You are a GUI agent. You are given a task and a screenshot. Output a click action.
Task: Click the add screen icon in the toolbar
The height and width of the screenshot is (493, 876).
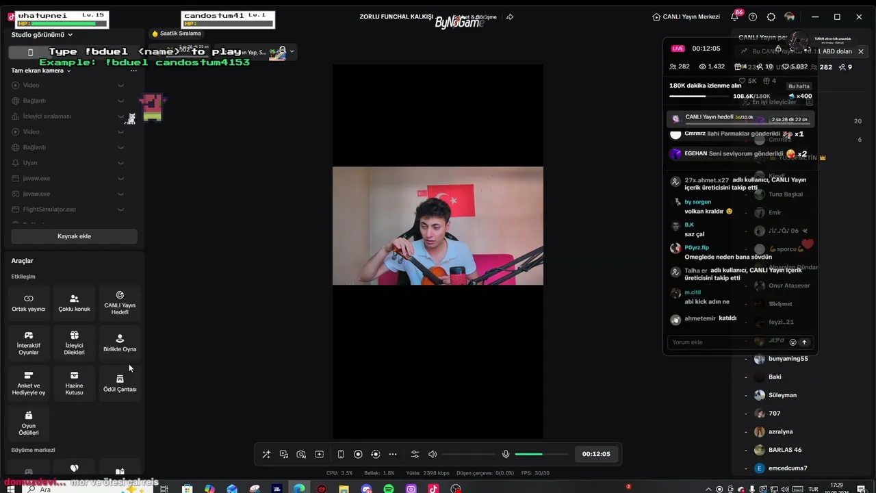point(319,454)
